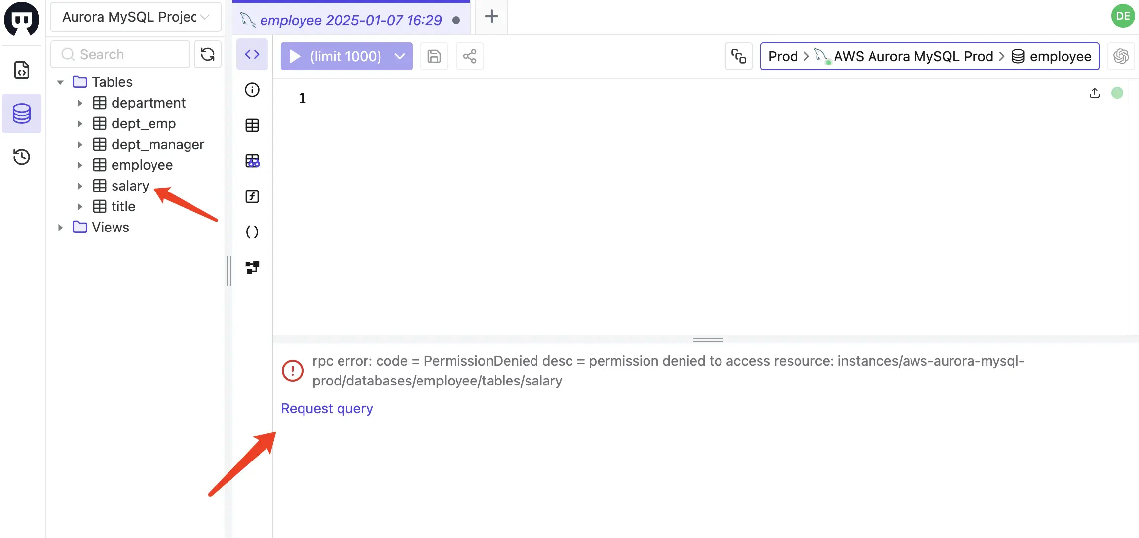The width and height of the screenshot is (1139, 538).
Task: Open the schema diagram view
Action: pos(252,267)
